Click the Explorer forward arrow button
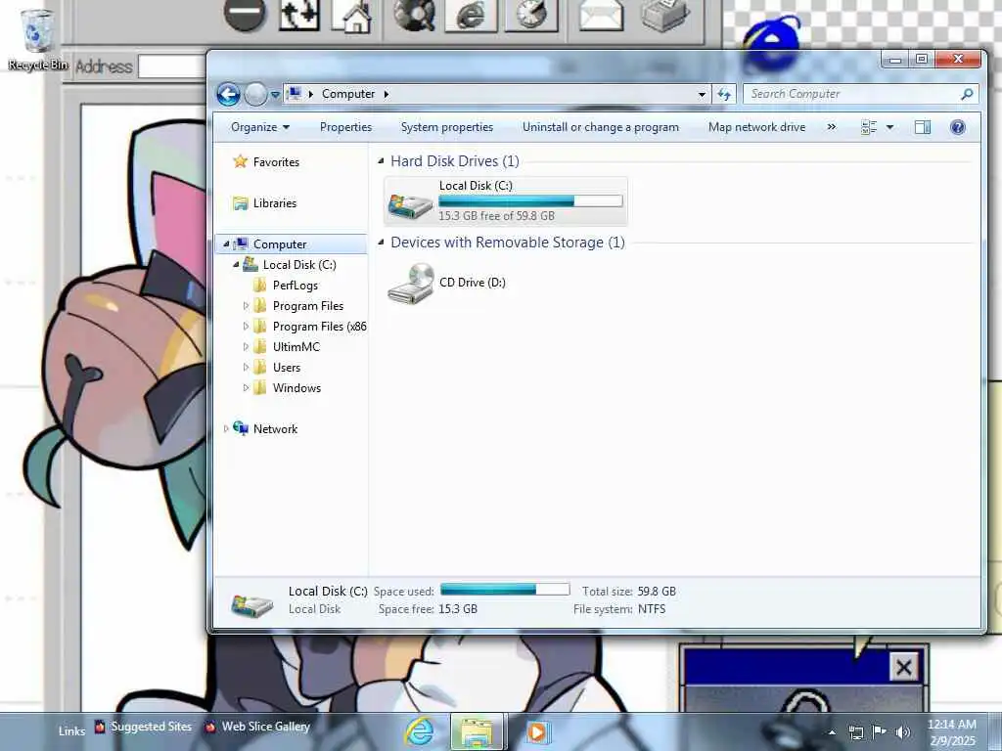The height and width of the screenshot is (751, 1002). 255,95
